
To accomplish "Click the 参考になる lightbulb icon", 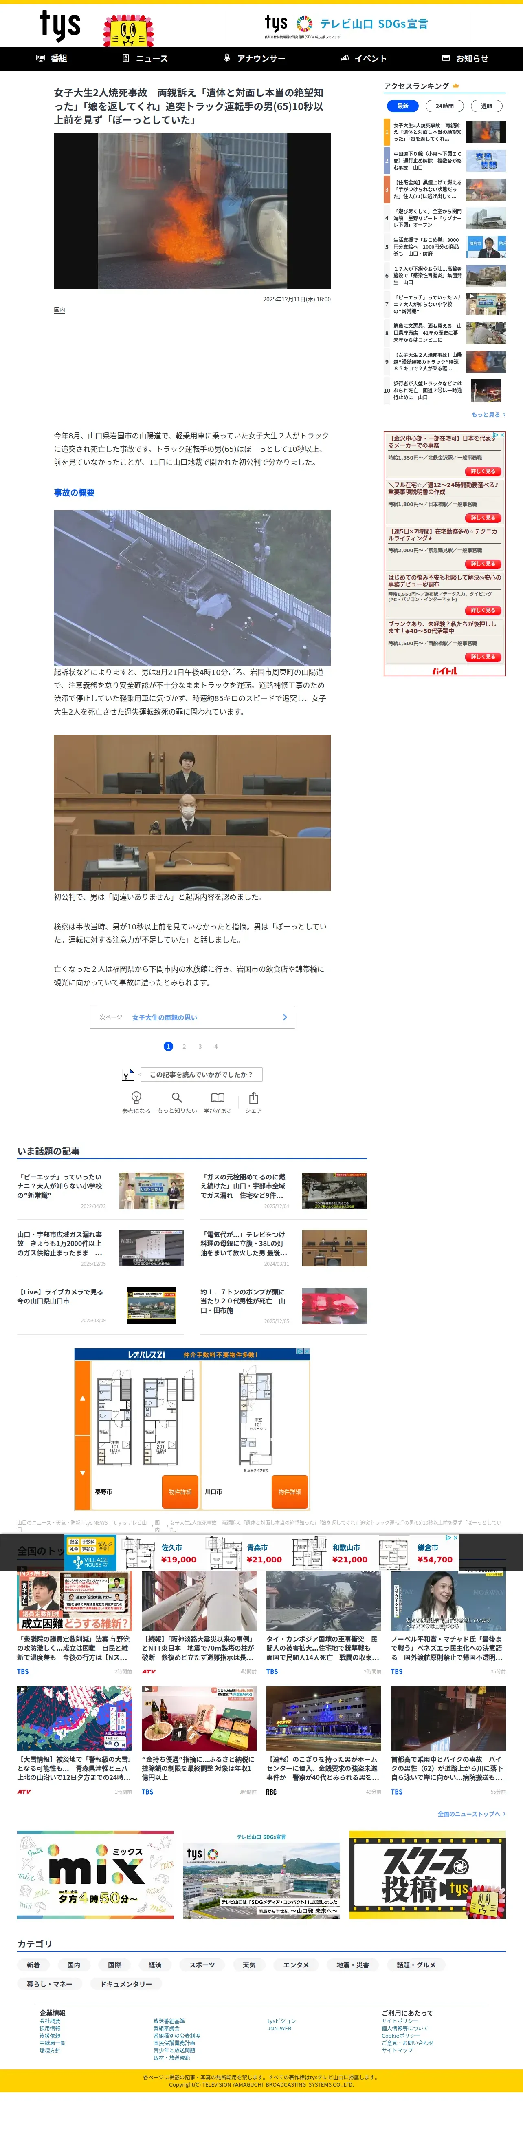I will (x=136, y=1098).
